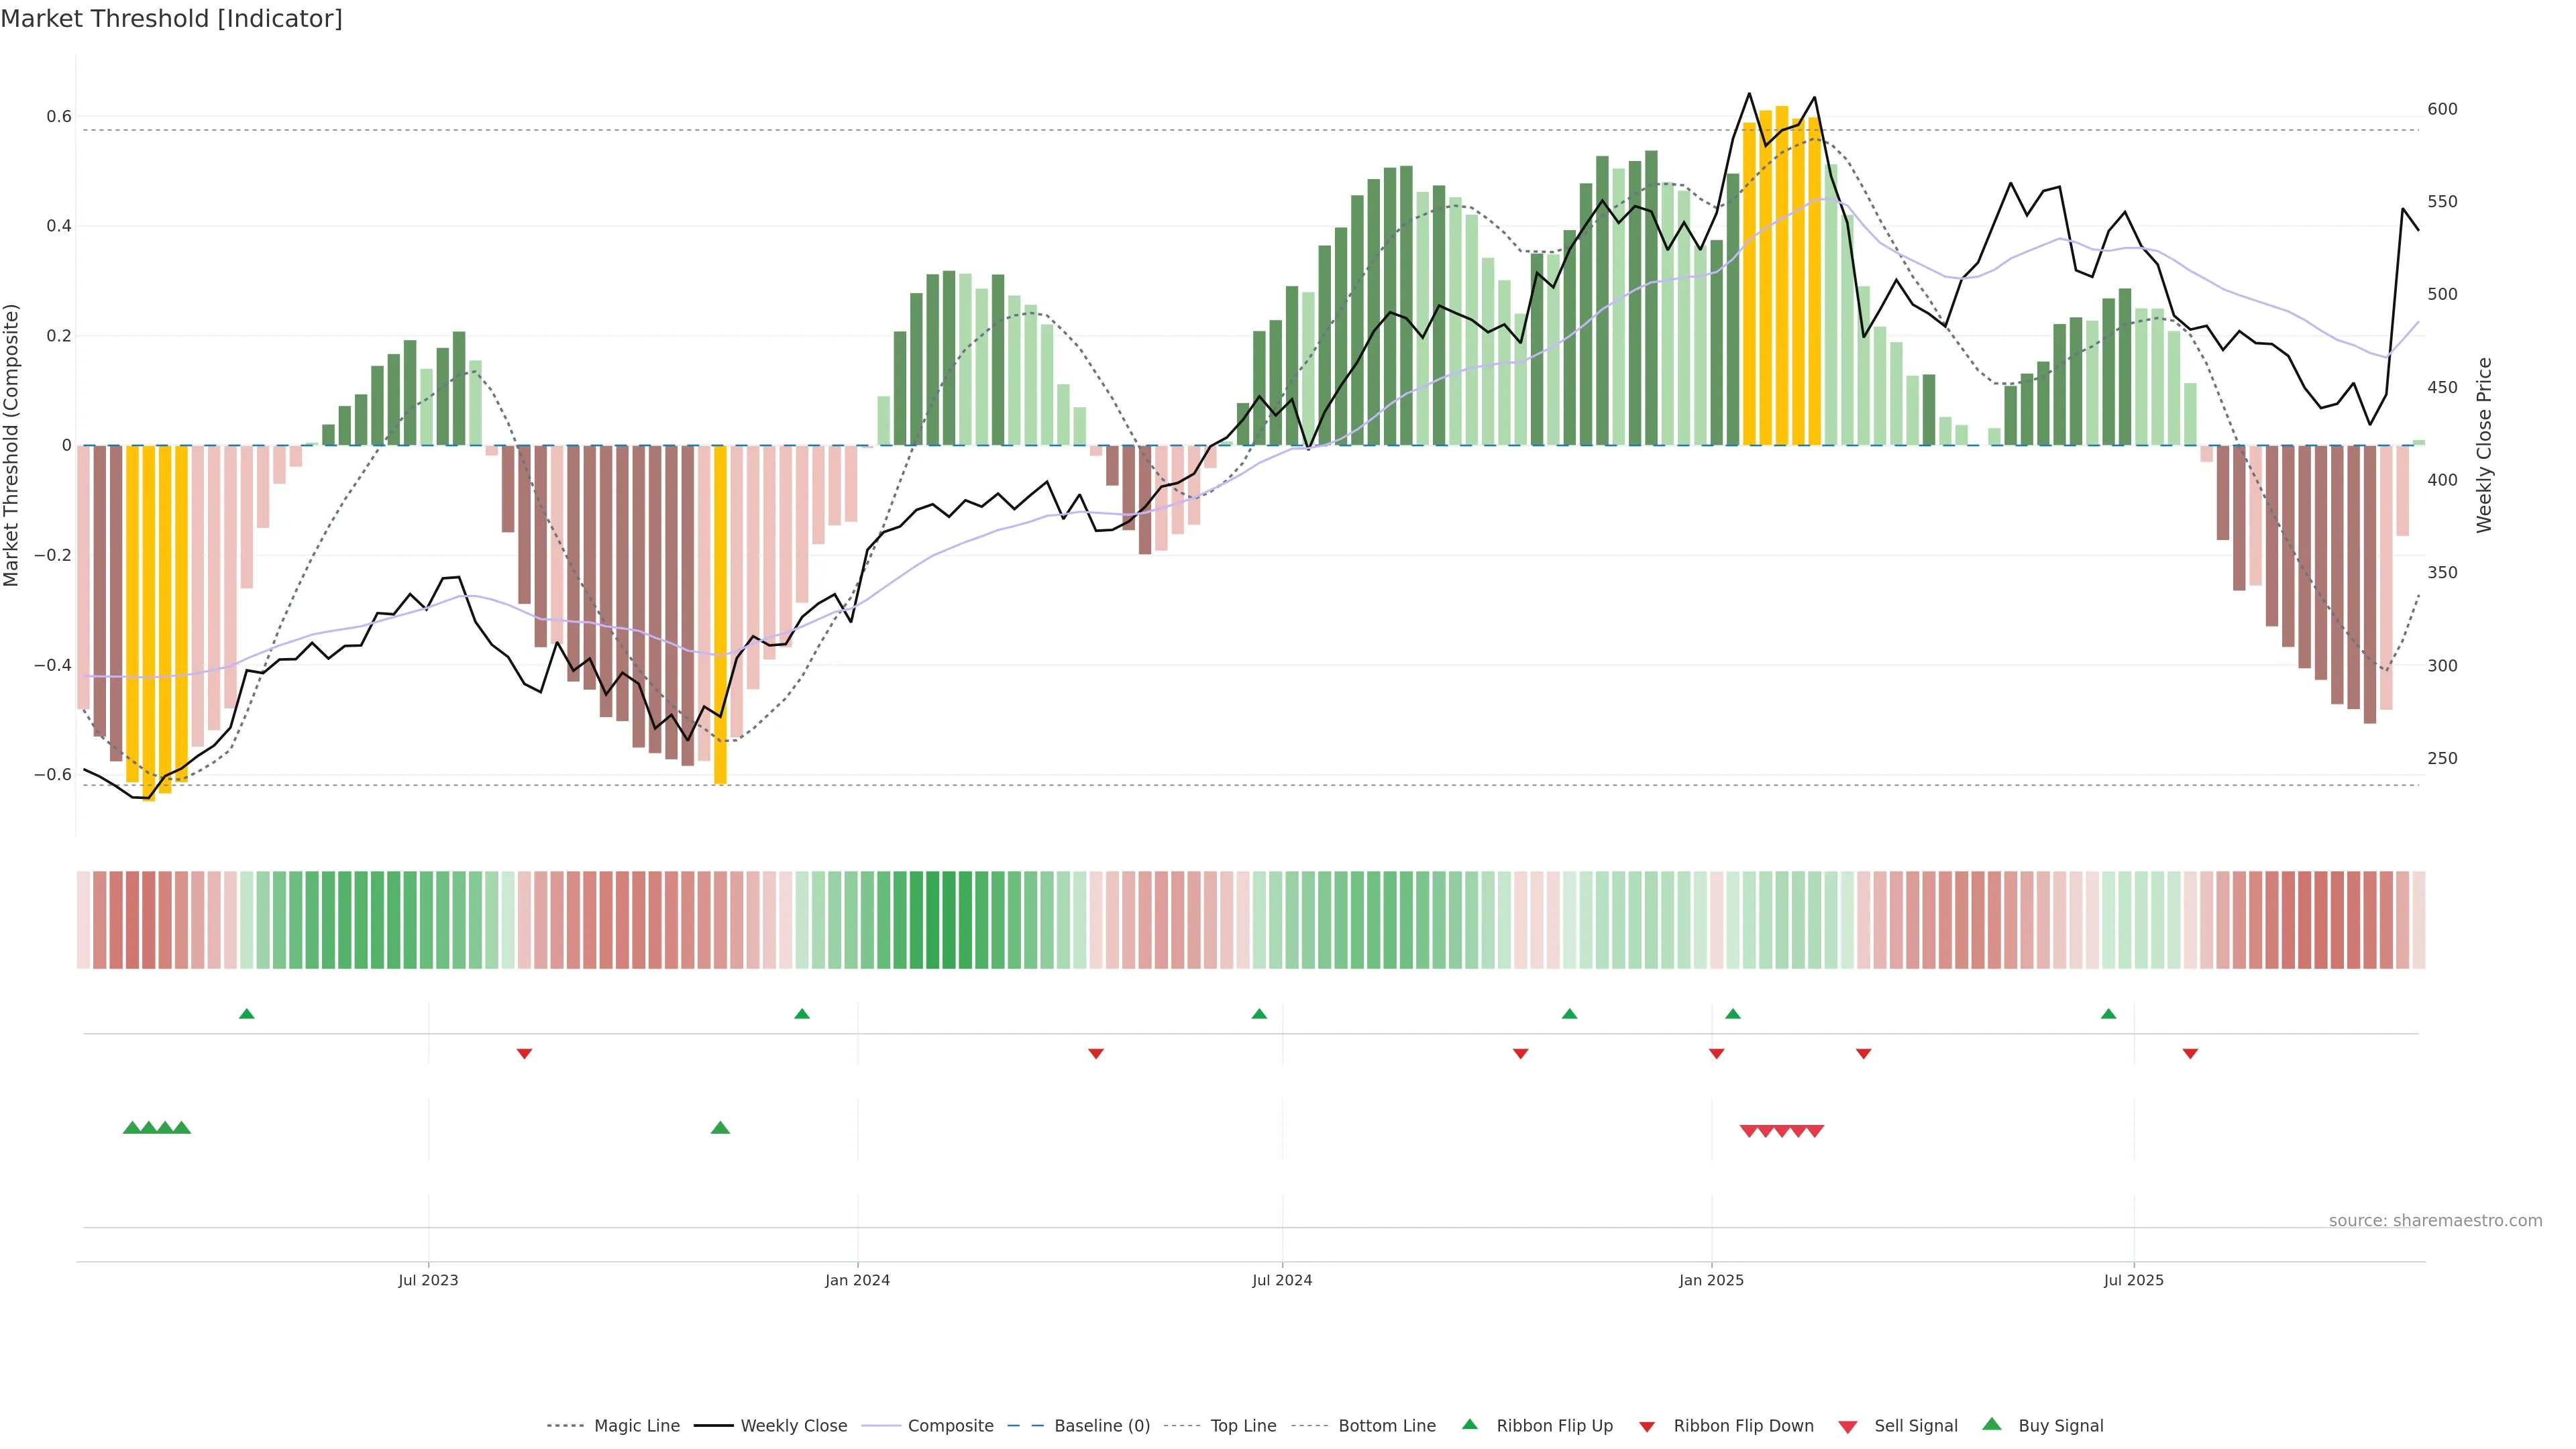Click the leftmost Buy Signal triangle
Image resolution: width=2576 pixels, height=1449 pixels.
[x=131, y=1128]
